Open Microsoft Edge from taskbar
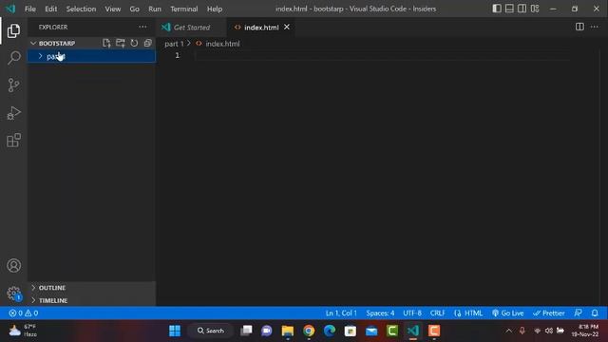The width and height of the screenshot is (608, 342). point(330,331)
